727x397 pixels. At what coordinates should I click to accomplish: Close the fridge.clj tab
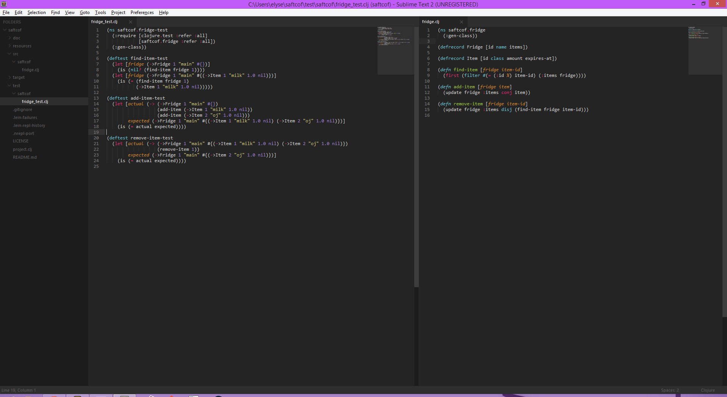coord(462,22)
